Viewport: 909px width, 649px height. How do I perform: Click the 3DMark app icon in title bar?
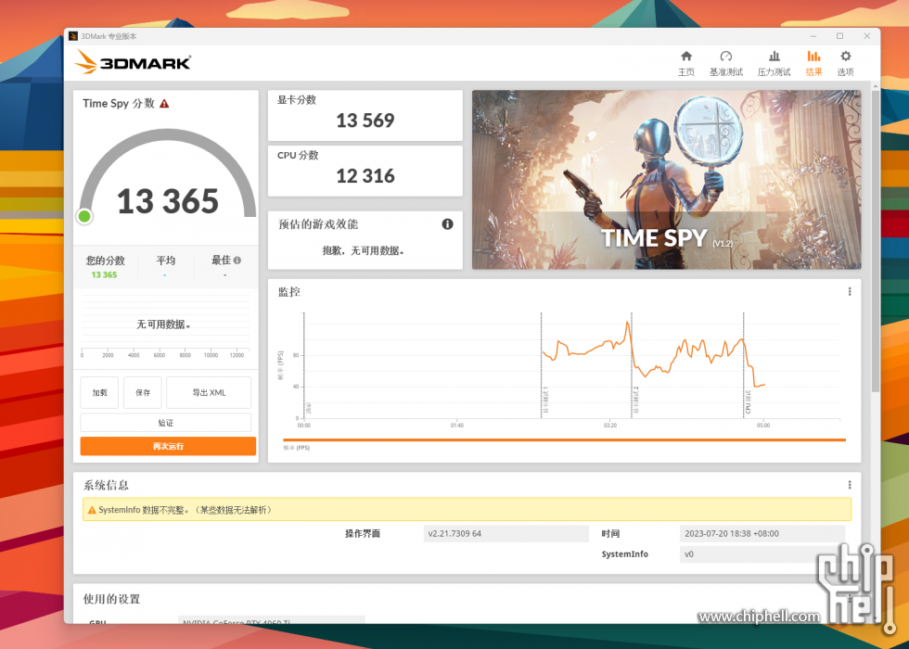point(73,36)
